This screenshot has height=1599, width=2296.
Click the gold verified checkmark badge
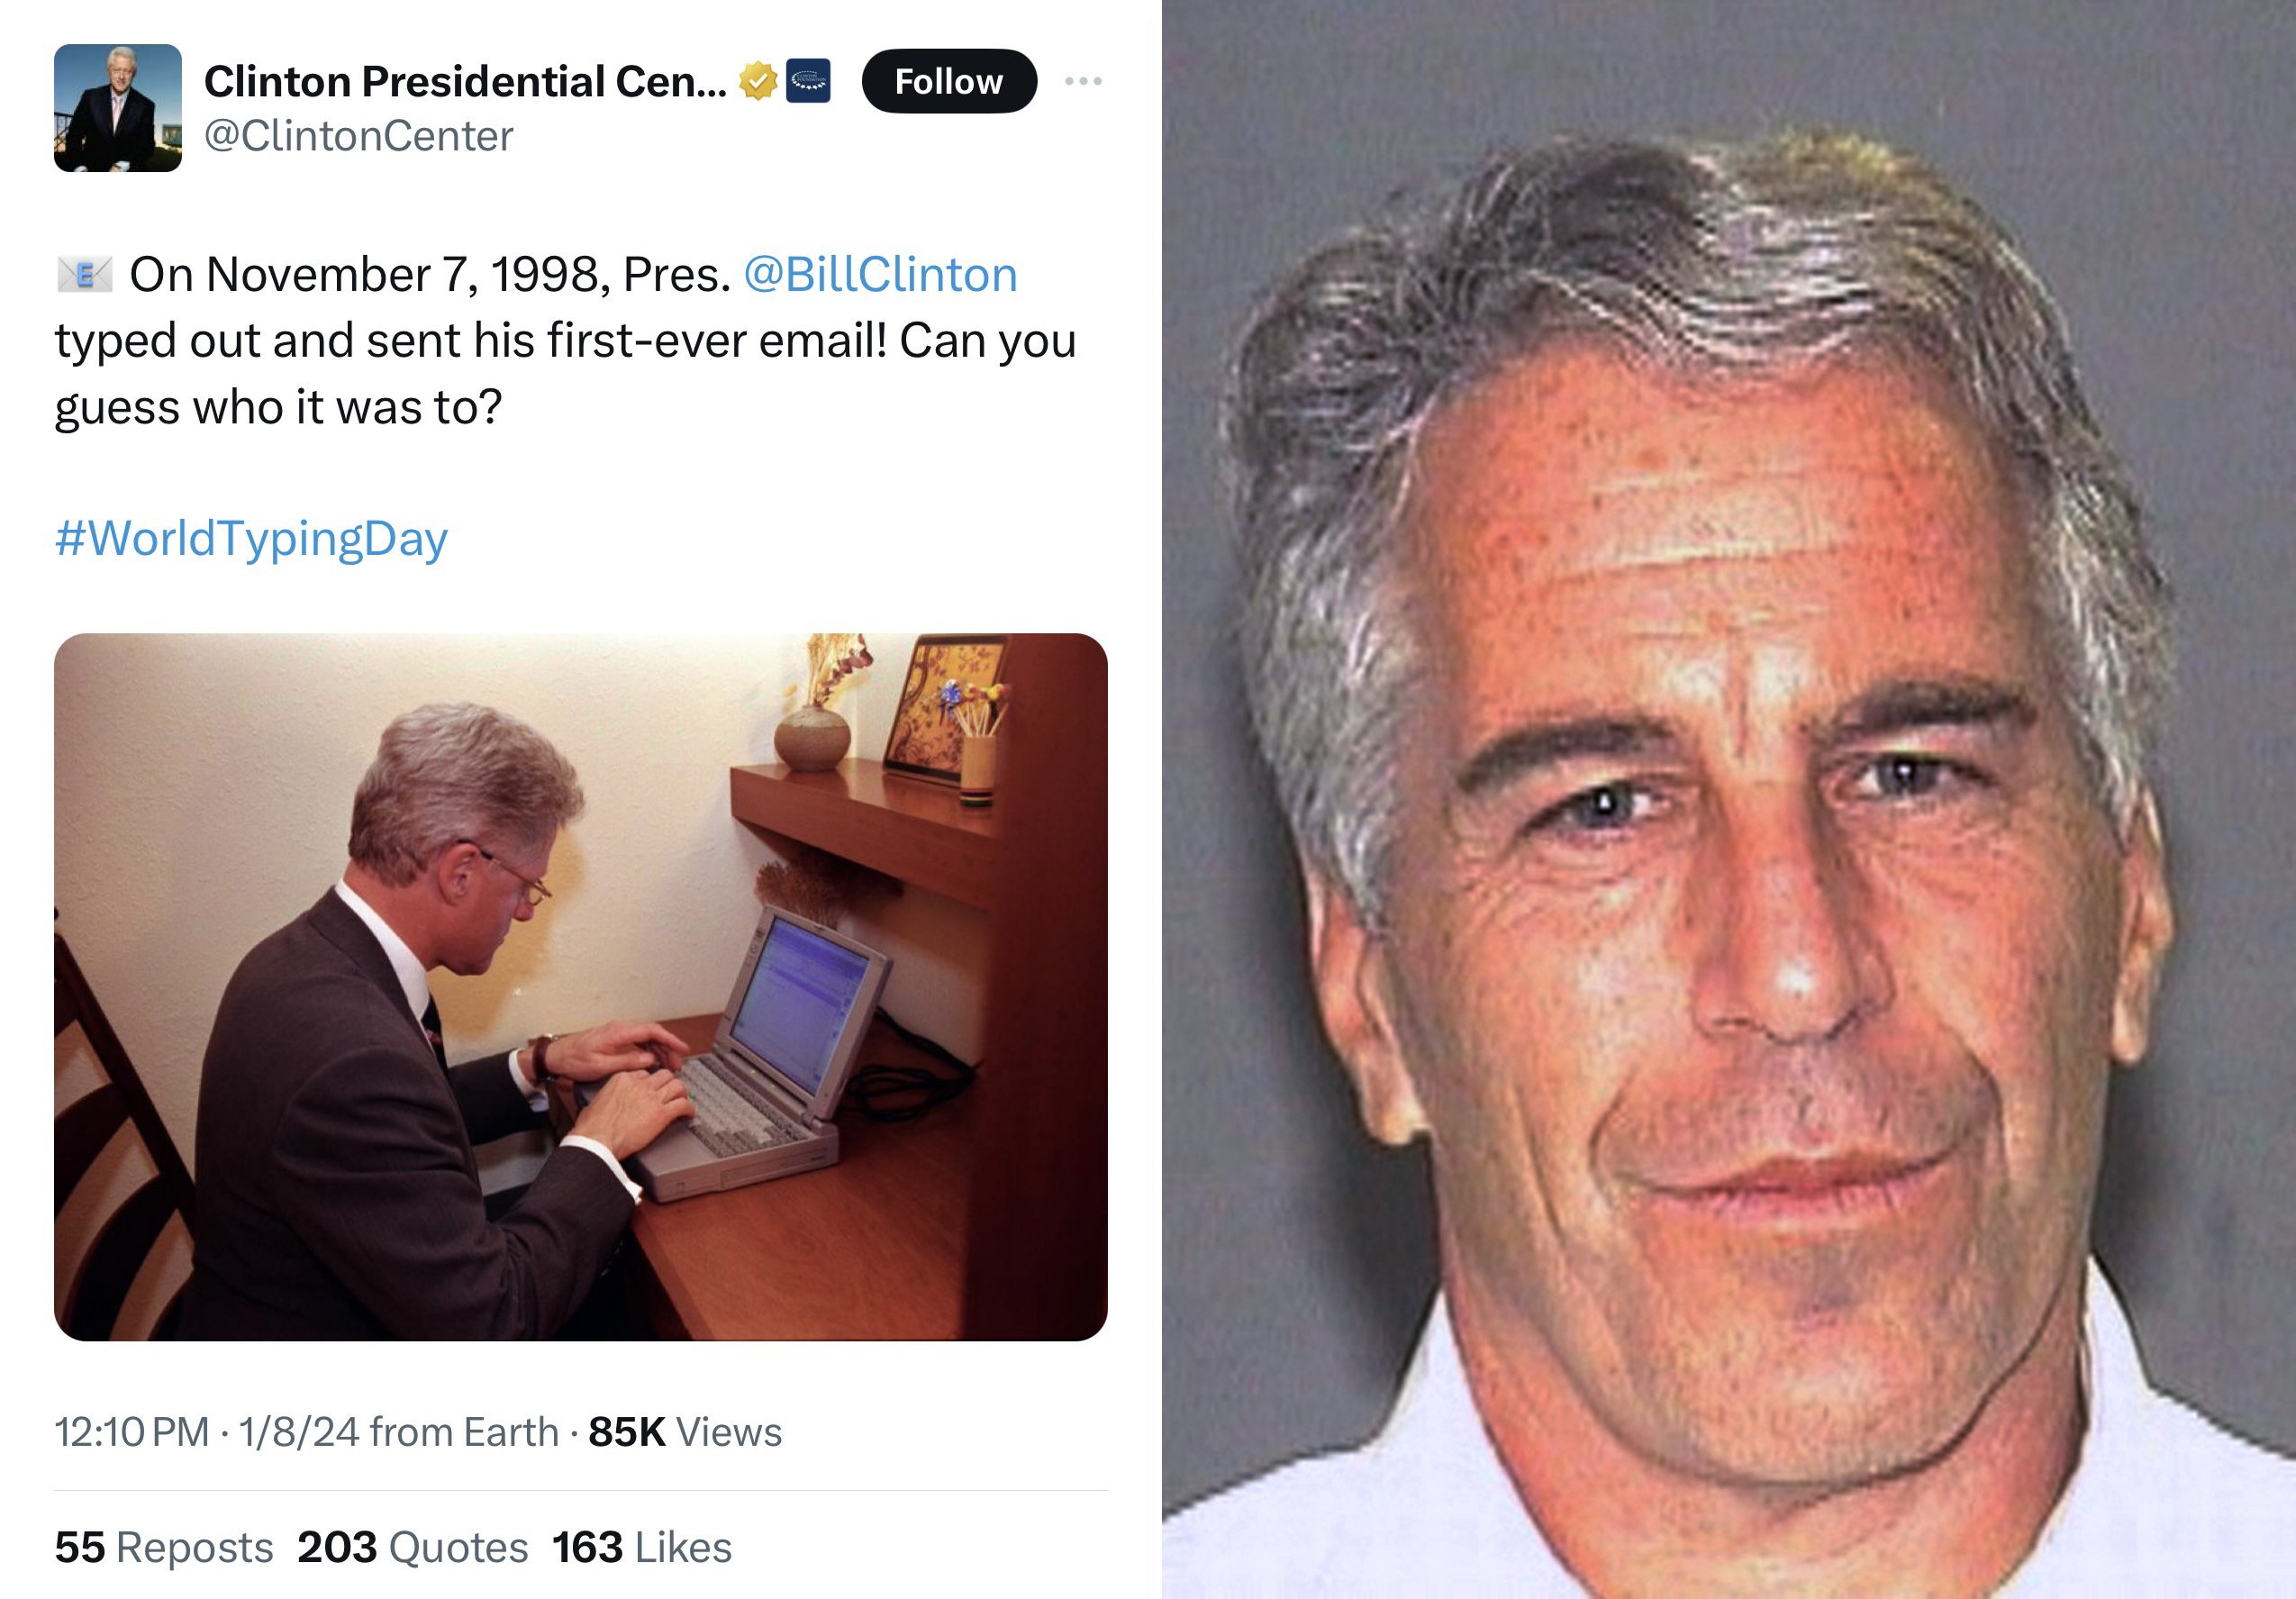tap(759, 81)
